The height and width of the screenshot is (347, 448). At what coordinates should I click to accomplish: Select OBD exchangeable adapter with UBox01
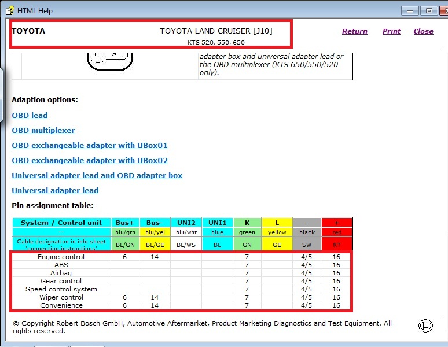tap(90, 146)
